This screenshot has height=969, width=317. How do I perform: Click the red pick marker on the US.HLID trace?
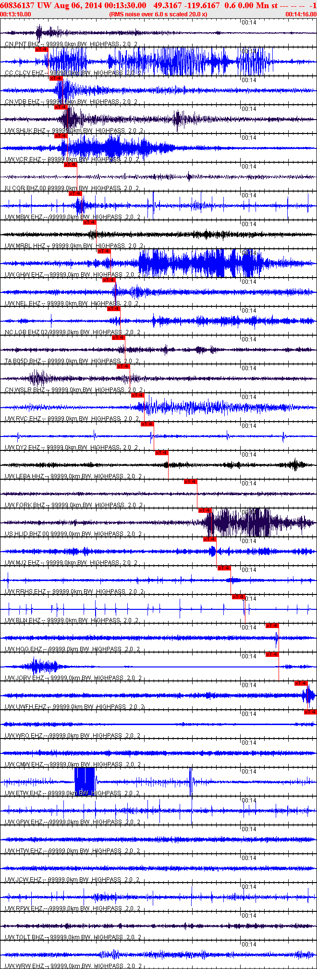tap(205, 510)
